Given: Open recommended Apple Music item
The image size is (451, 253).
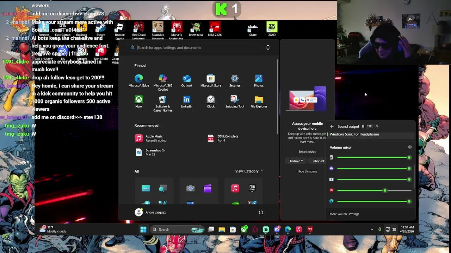Looking at the screenshot, I should coord(150,138).
